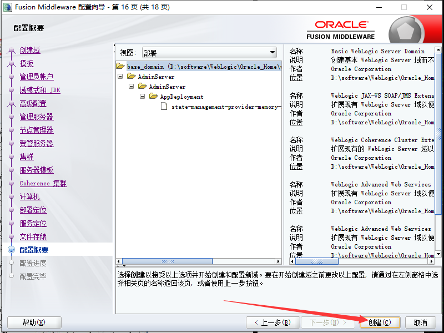444x333 pixels.
Task: Click 高级配置 step marker icon
Action: point(11,104)
